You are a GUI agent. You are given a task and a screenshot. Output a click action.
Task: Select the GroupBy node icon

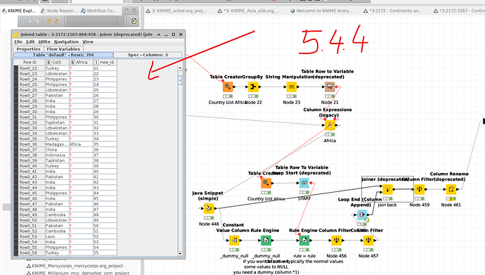[x=253, y=87]
